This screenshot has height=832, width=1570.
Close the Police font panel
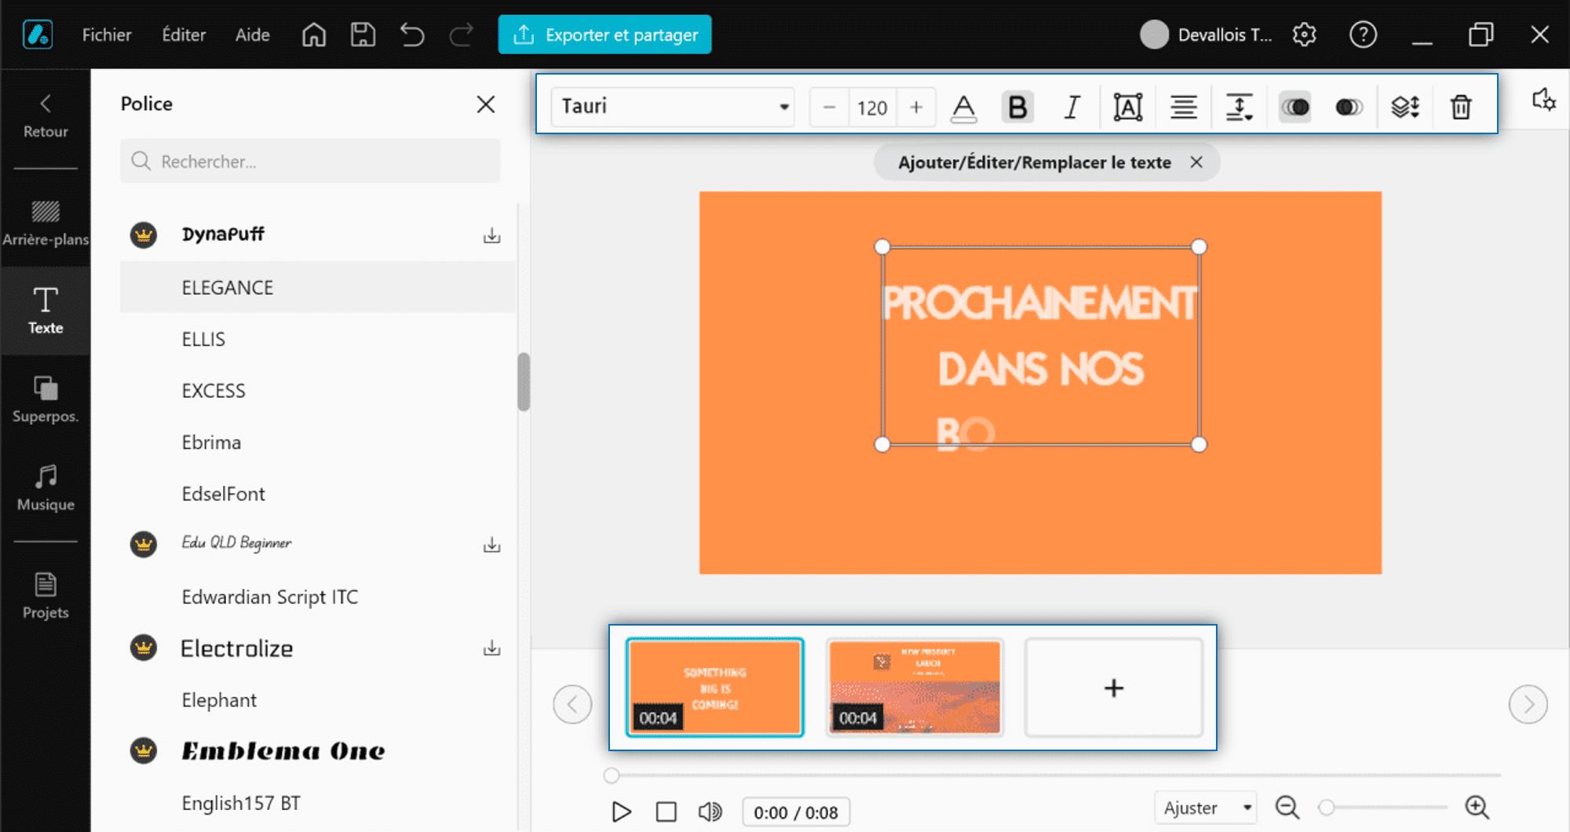pos(486,104)
